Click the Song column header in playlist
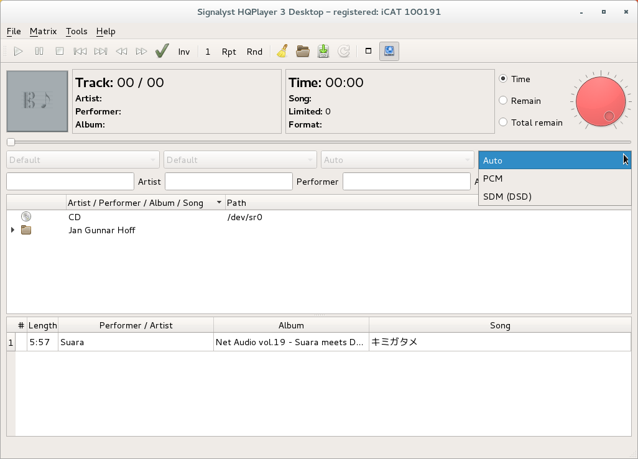 500,325
